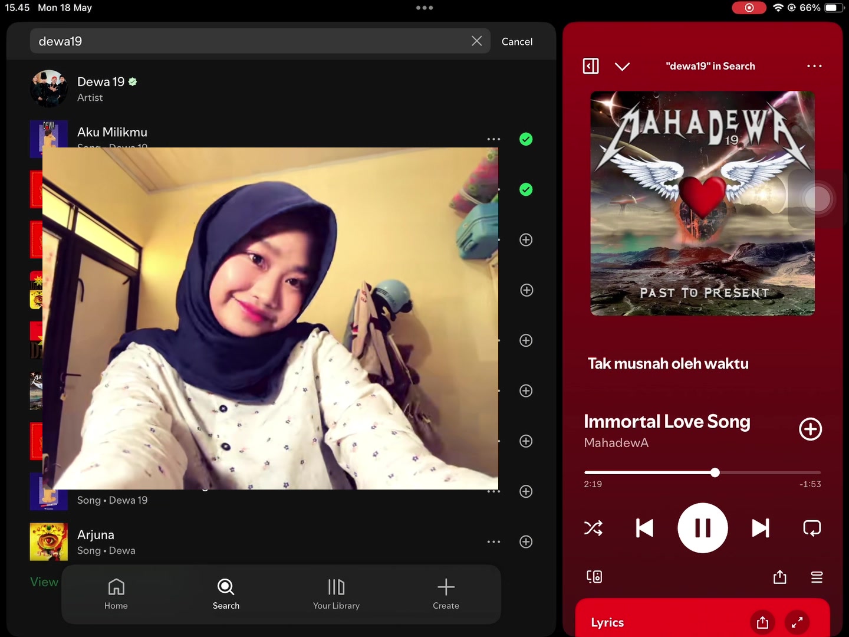Click the dewa19 search field
Image resolution: width=849 pixels, height=637 pixels.
pos(260,41)
